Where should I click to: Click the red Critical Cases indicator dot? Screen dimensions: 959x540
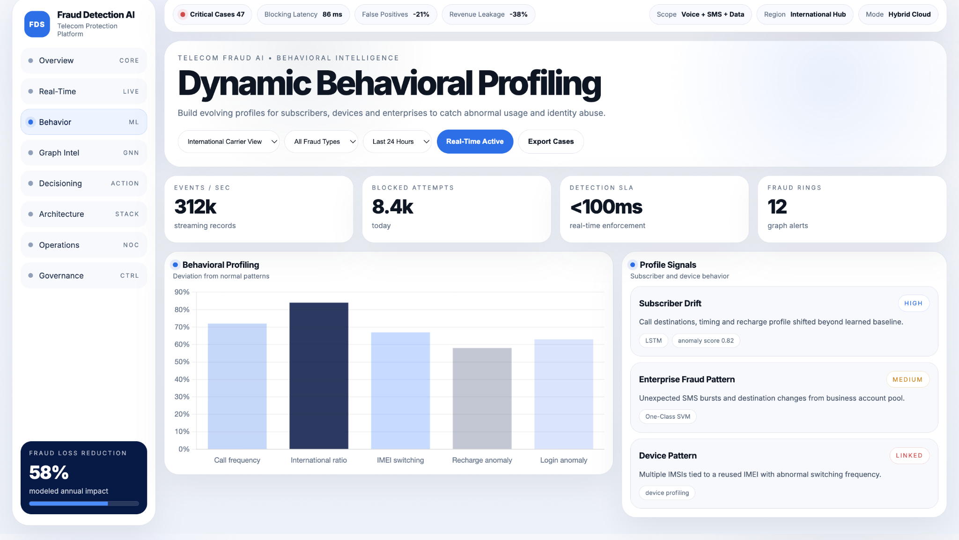pyautogui.click(x=183, y=15)
